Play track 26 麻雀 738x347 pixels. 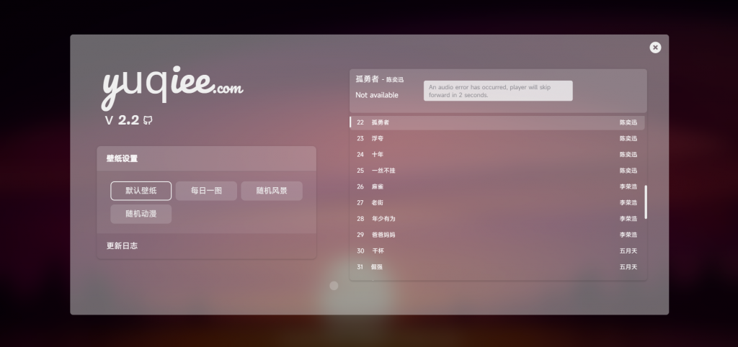click(497, 186)
